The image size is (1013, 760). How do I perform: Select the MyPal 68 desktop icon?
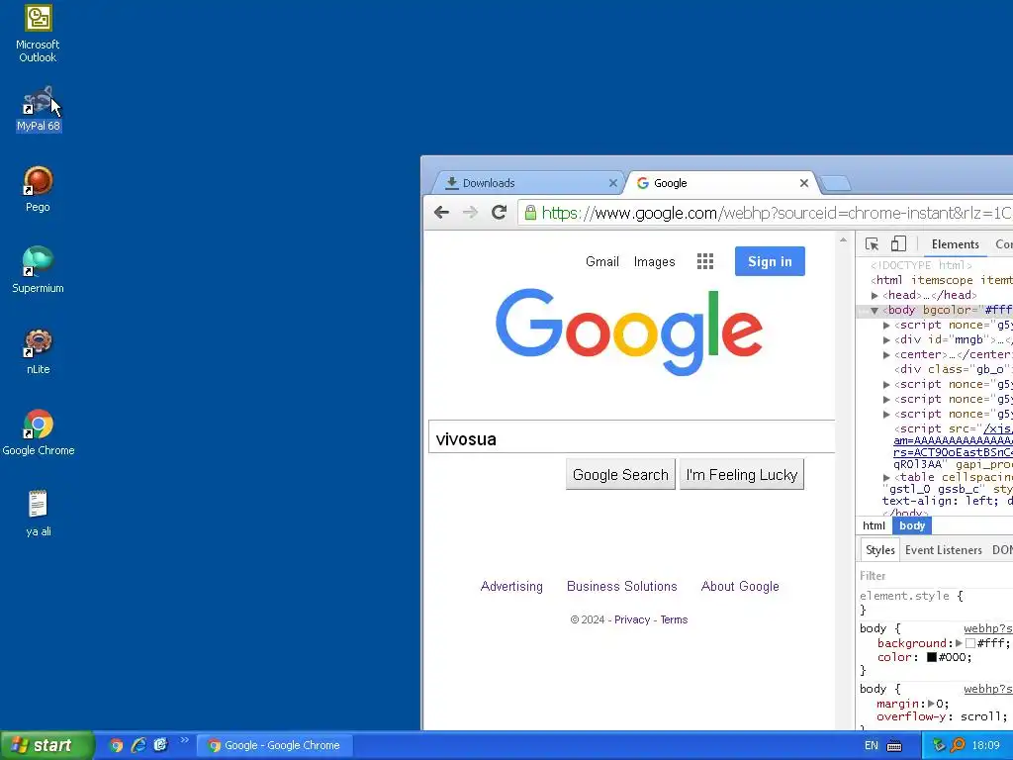click(39, 109)
